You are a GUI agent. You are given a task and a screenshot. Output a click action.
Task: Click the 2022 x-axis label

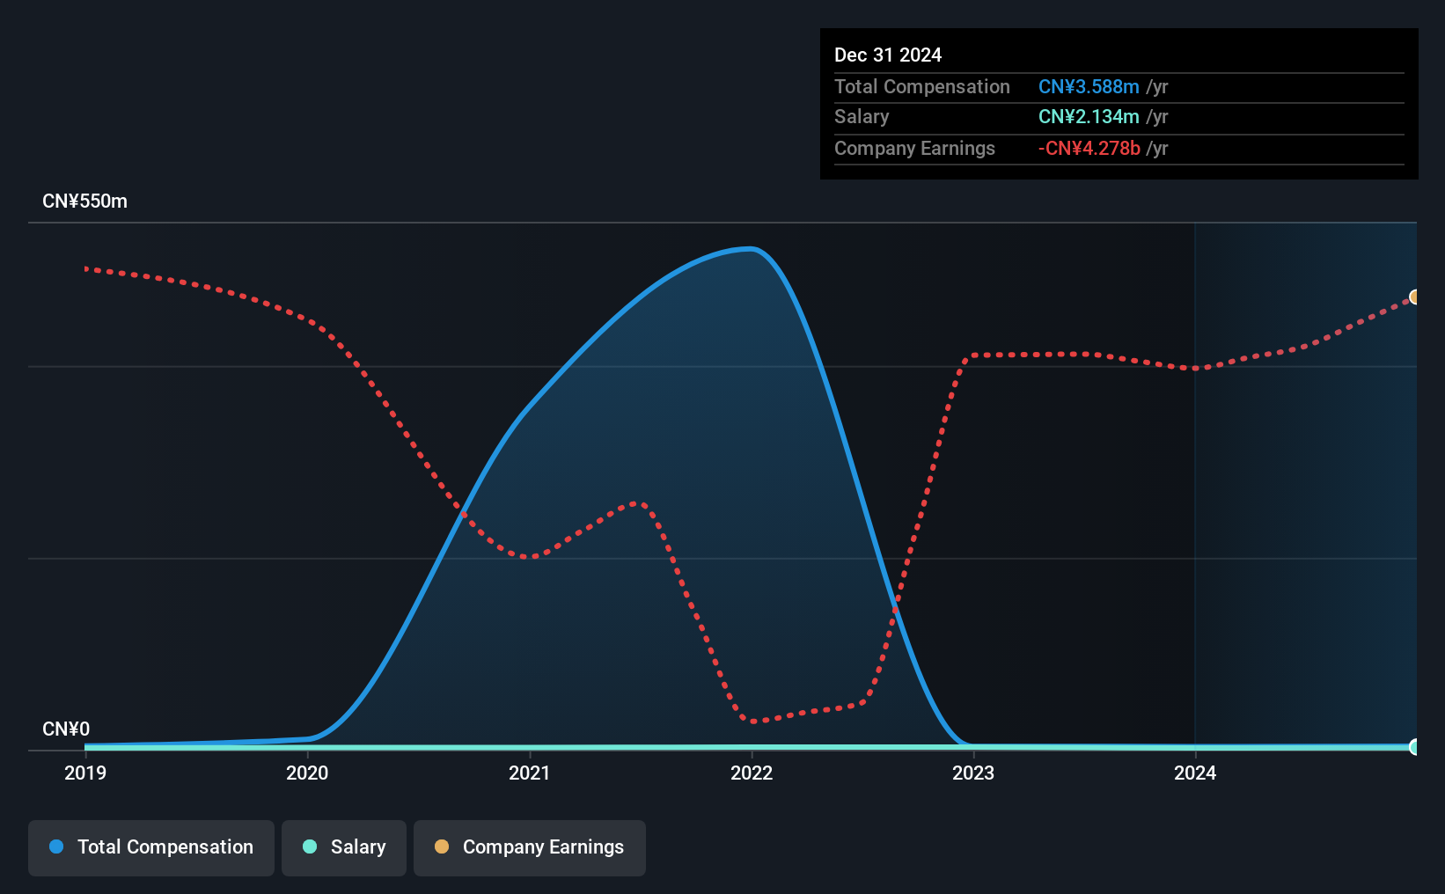point(752,773)
